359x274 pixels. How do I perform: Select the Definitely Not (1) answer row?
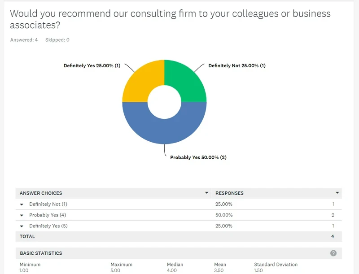click(179, 204)
